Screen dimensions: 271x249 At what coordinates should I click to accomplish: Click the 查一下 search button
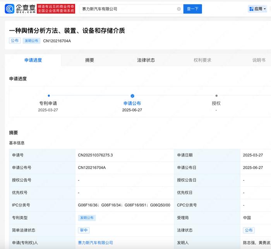coord(192,9)
